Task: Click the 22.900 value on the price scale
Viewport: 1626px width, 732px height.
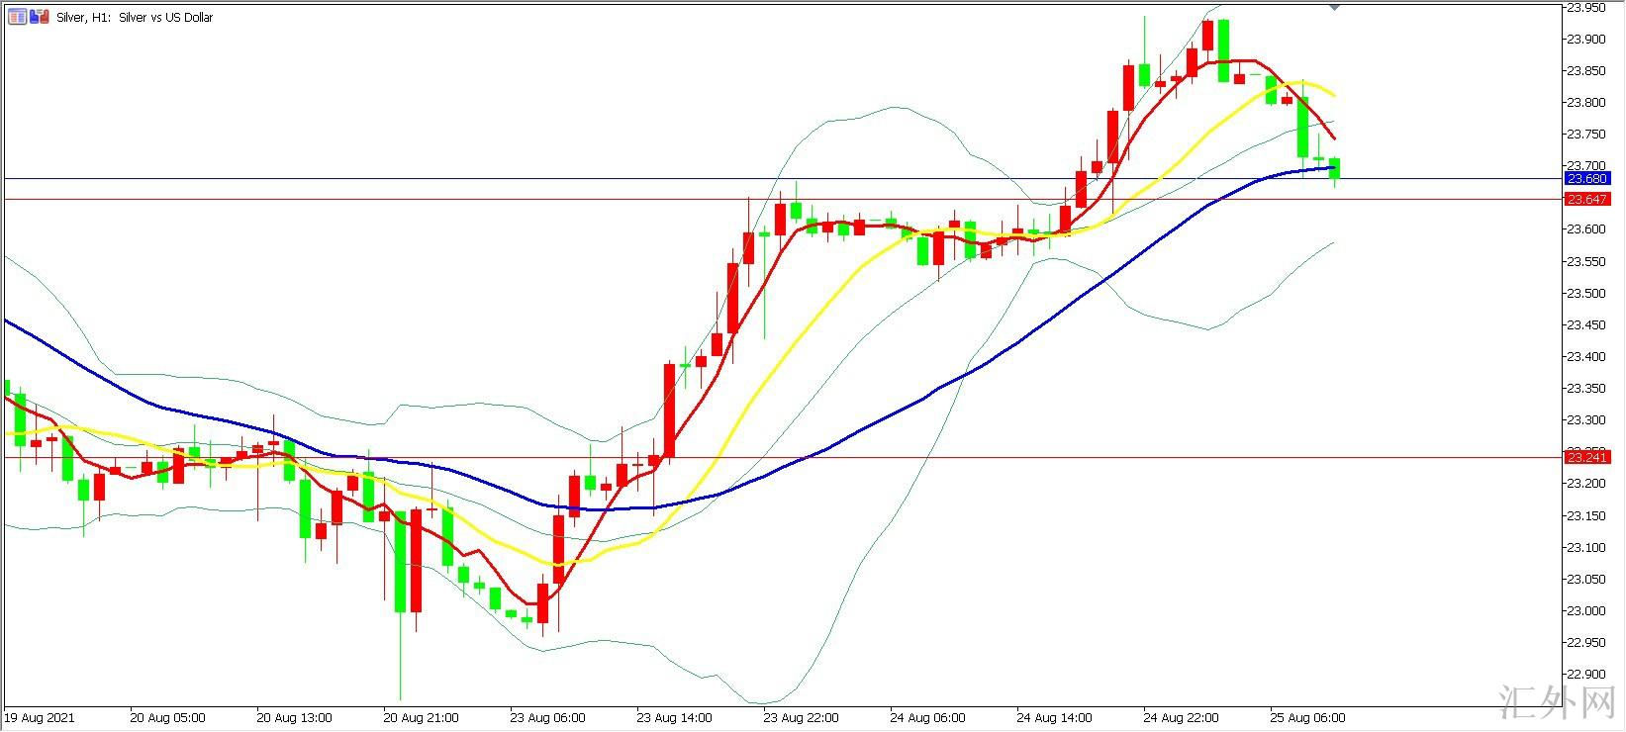Action: pyautogui.click(x=1585, y=674)
